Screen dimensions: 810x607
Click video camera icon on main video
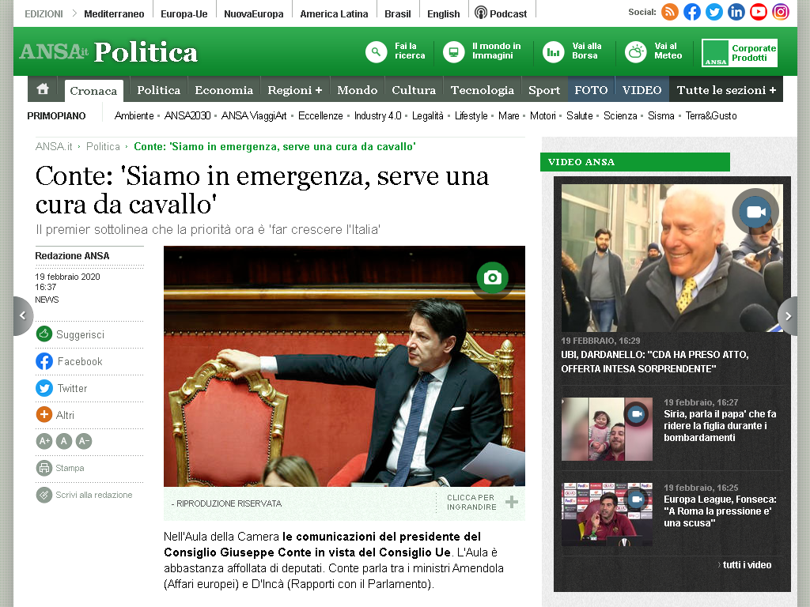coord(755,212)
